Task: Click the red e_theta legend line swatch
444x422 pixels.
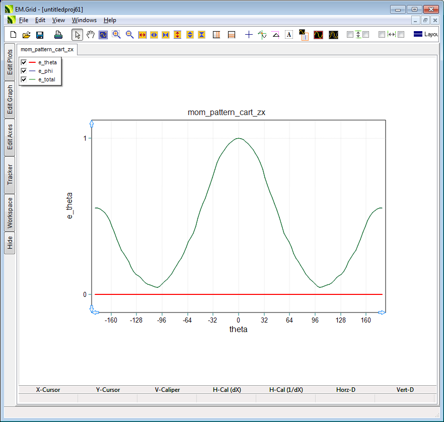Action: [x=32, y=62]
